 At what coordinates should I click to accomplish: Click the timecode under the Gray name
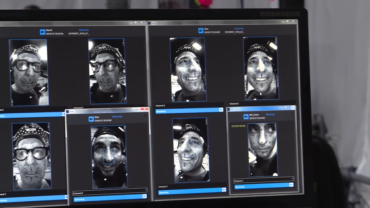point(212,32)
